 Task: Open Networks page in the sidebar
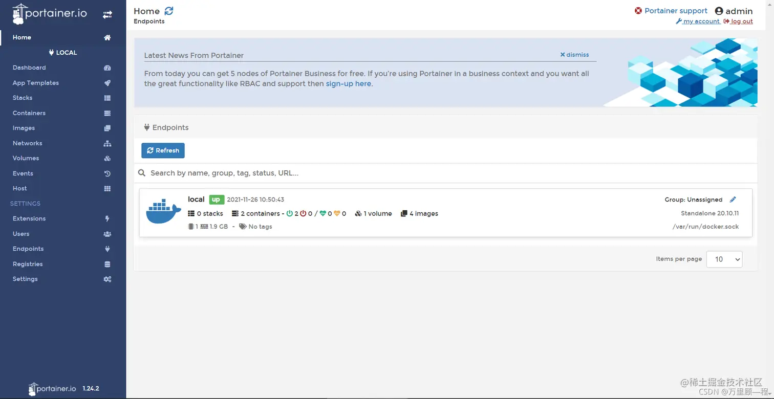[28, 143]
